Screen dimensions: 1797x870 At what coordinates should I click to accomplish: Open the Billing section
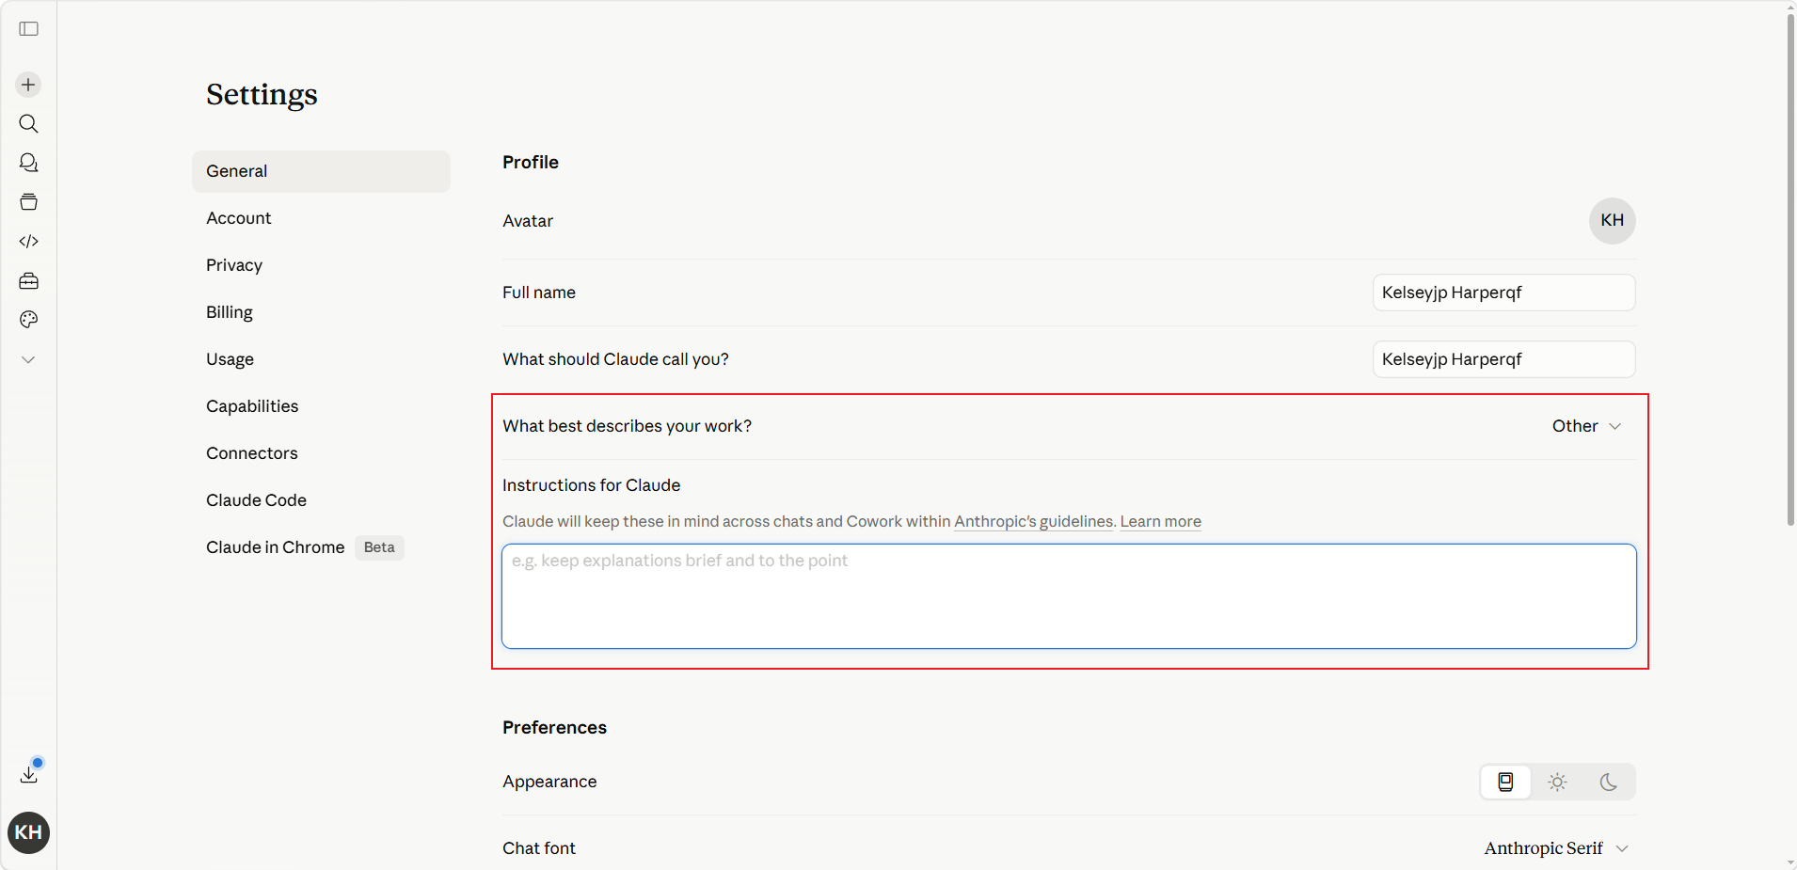pos(321,312)
